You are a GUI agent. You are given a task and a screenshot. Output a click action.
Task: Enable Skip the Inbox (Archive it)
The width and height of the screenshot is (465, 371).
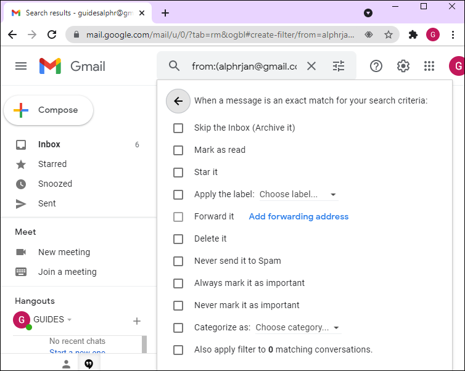(x=178, y=128)
